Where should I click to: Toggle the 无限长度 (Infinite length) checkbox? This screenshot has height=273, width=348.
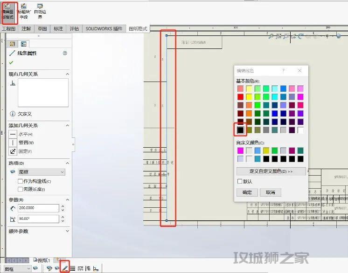point(21,189)
